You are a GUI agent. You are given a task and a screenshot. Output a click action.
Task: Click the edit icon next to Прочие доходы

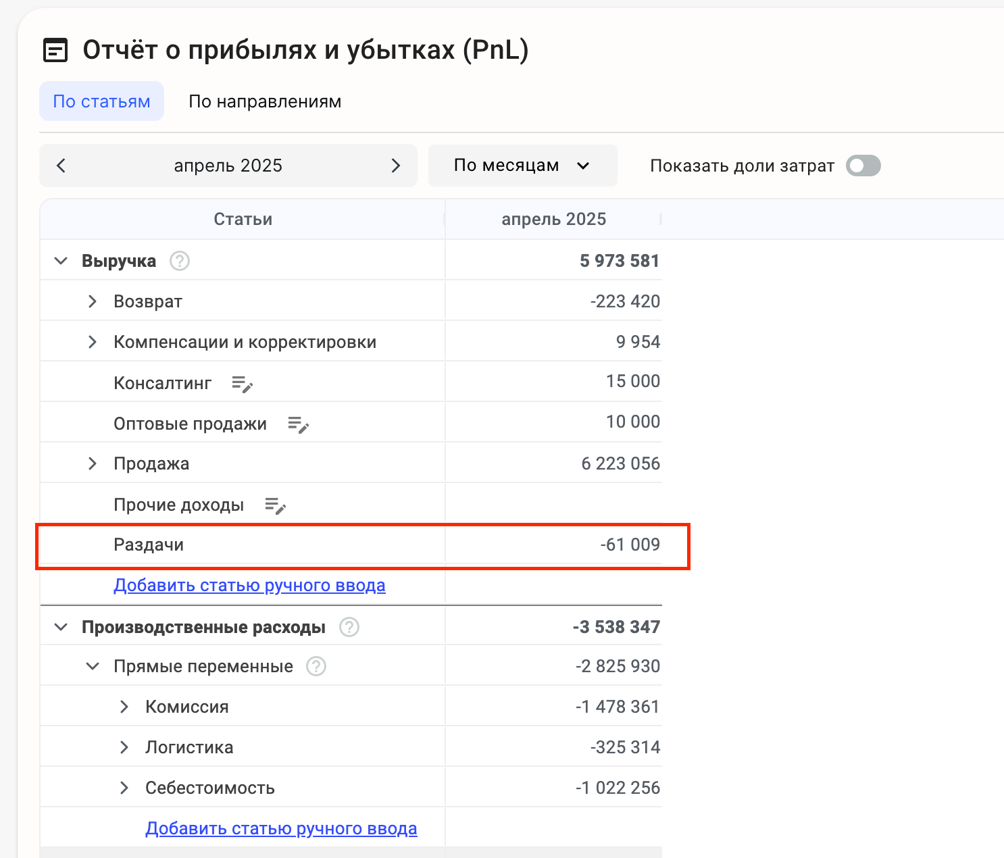point(275,505)
